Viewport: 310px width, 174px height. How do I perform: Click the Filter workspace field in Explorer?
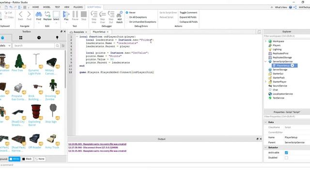coord(287,36)
